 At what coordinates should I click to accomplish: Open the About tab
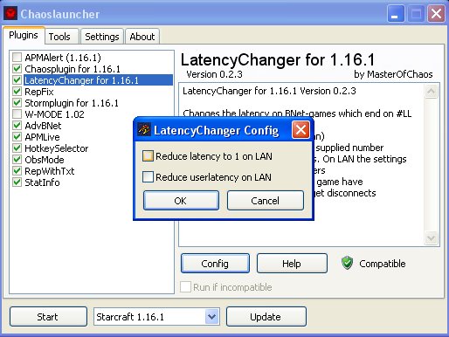pyautogui.click(x=142, y=37)
